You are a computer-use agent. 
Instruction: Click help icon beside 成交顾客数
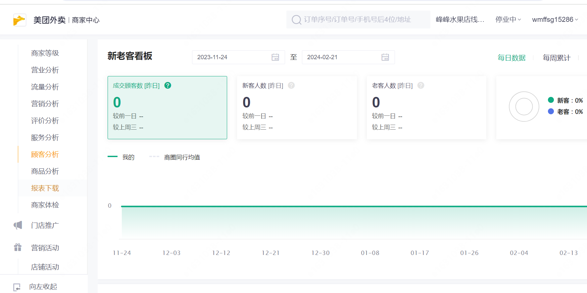point(168,85)
